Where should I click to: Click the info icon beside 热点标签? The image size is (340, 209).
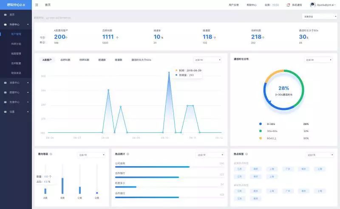coord(246,154)
